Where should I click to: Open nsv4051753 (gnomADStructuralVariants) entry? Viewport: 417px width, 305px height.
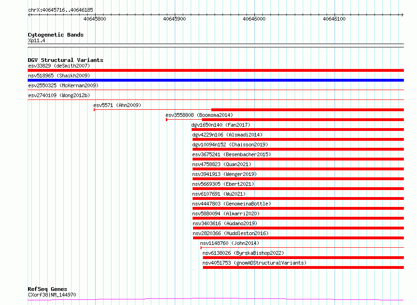point(254,263)
